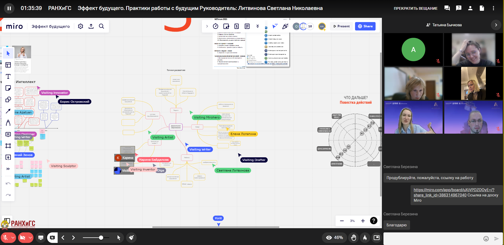Click the raise hand icon
This screenshot has width=504, height=245.
coord(353,238)
